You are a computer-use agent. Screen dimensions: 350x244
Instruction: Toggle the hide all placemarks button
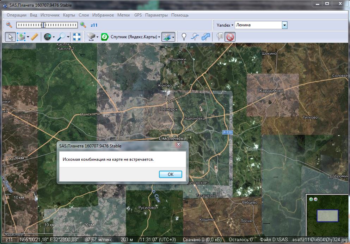click(x=230, y=37)
